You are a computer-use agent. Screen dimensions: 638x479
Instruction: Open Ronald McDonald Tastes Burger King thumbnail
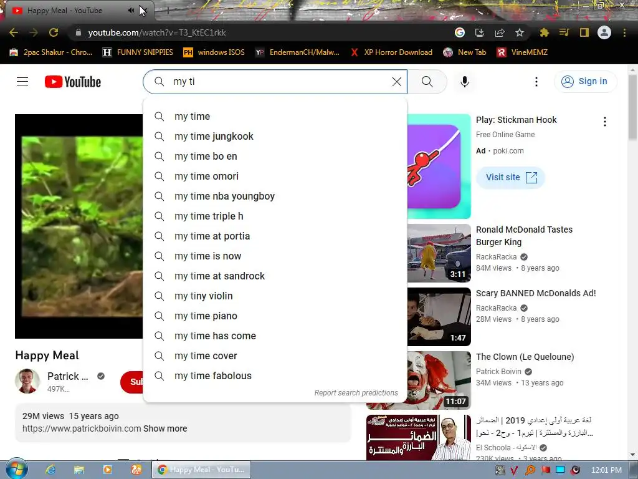(x=439, y=253)
